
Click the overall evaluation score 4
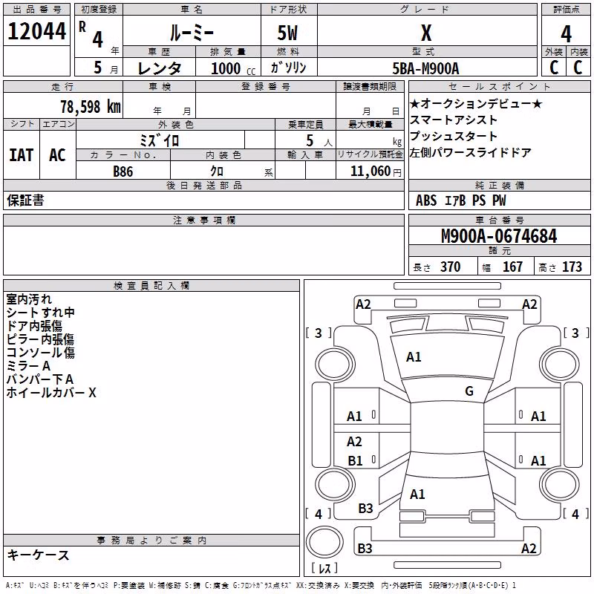tap(566, 34)
